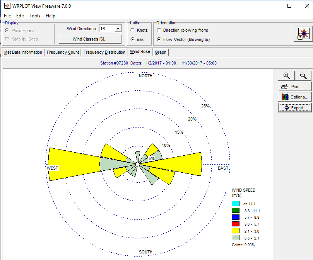Click the Export button

coord(295,107)
